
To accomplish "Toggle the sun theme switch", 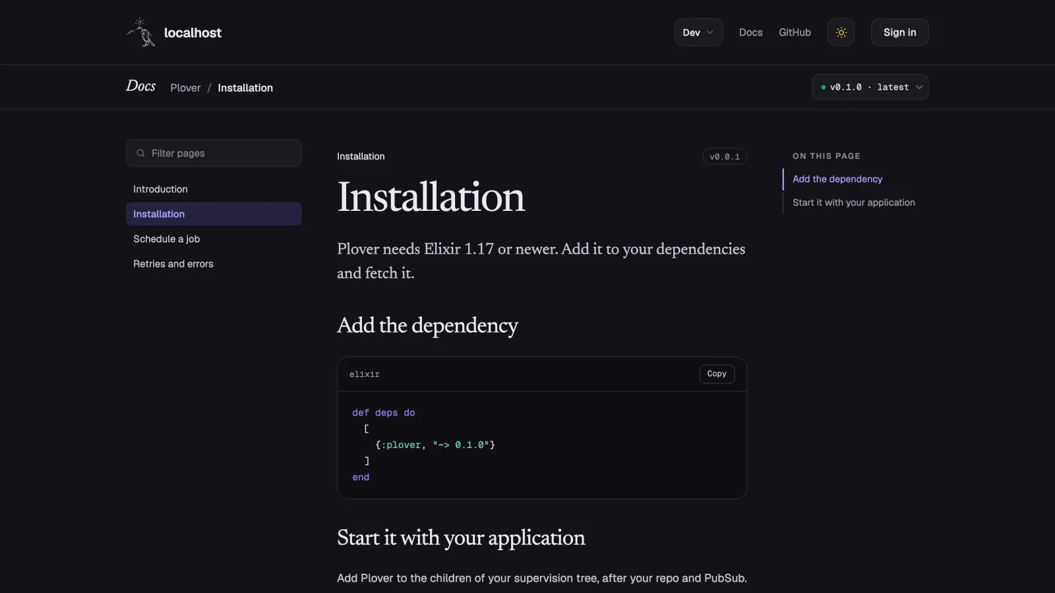I will coord(841,32).
